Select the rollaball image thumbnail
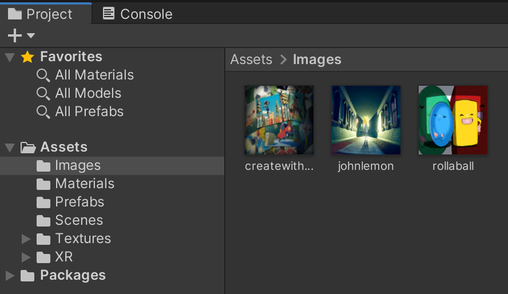The image size is (508, 294). [453, 120]
